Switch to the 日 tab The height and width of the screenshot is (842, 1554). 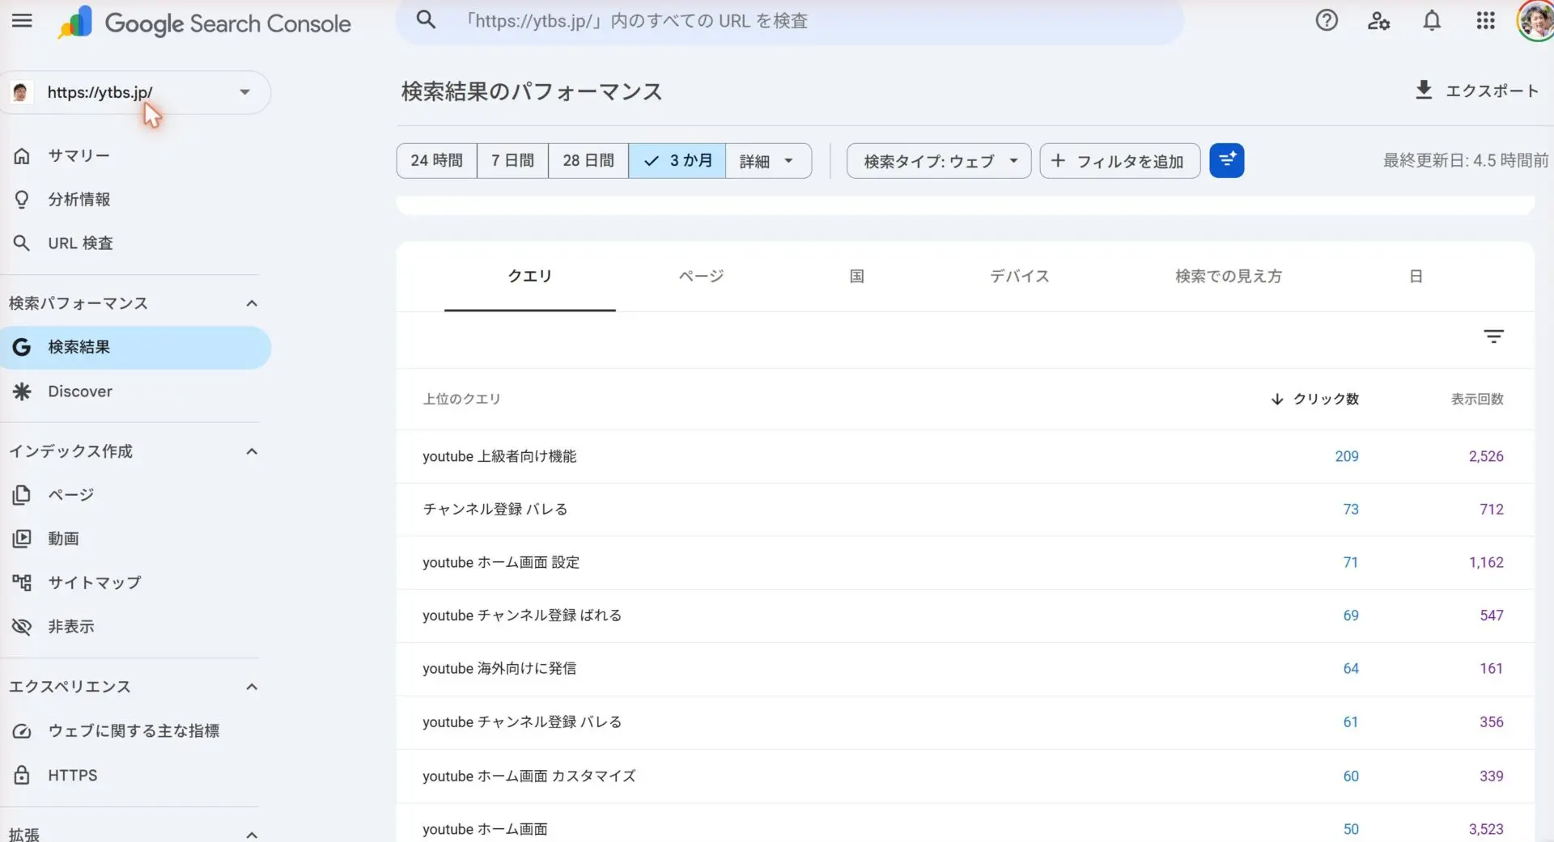pos(1416,277)
